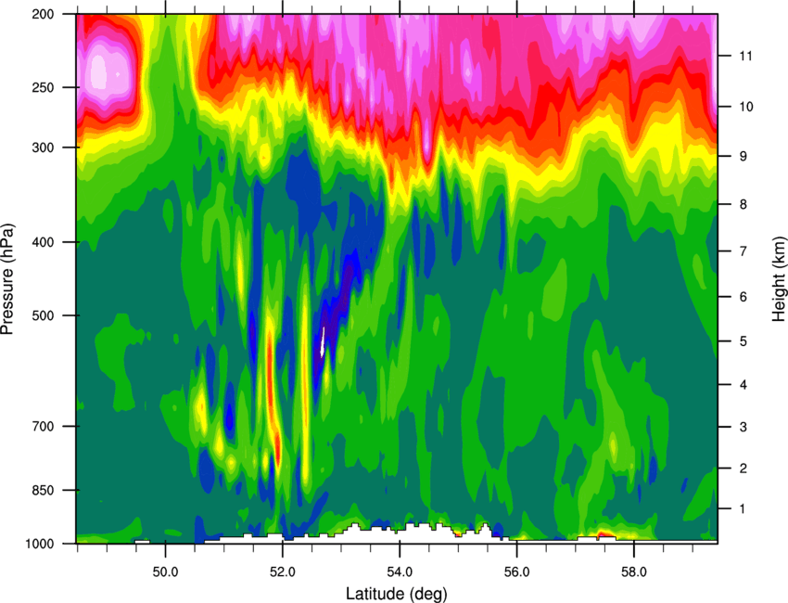Click the 250 pressure tick label
This screenshot has height=603, width=788.
[43, 87]
